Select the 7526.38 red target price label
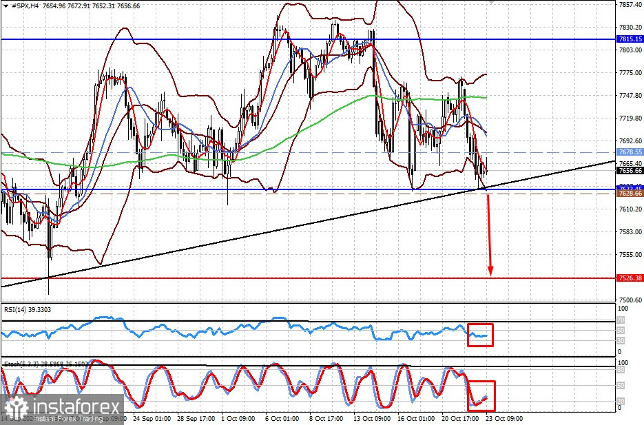The width and height of the screenshot is (644, 425). tap(630, 278)
